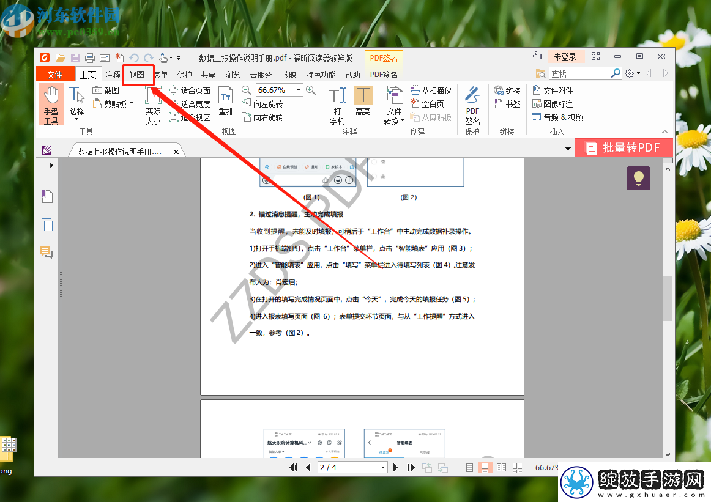Click 从扫描仪 create from scanner

[x=431, y=90]
